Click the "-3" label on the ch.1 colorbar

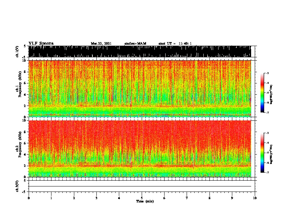[x=267, y=73]
